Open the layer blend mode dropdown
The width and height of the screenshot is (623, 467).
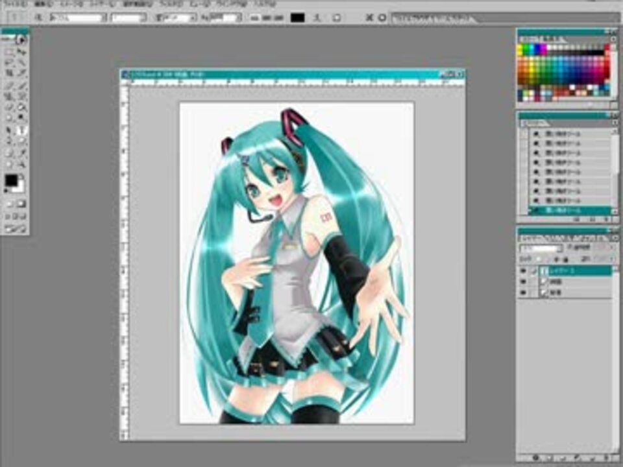559,248
